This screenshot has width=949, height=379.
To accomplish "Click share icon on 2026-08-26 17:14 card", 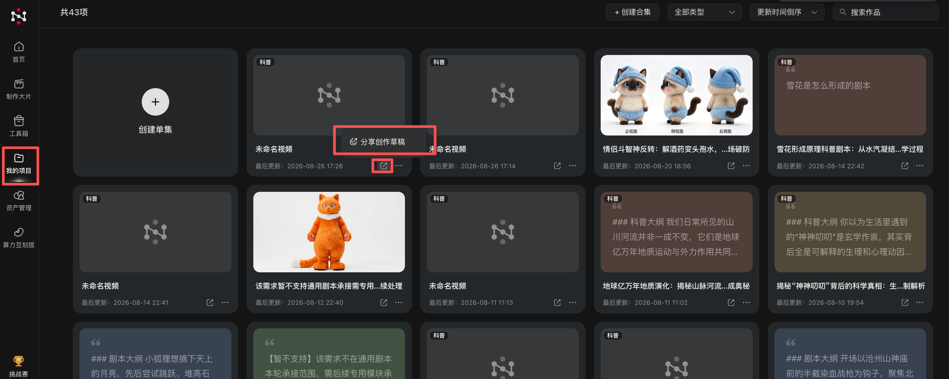I will point(557,166).
